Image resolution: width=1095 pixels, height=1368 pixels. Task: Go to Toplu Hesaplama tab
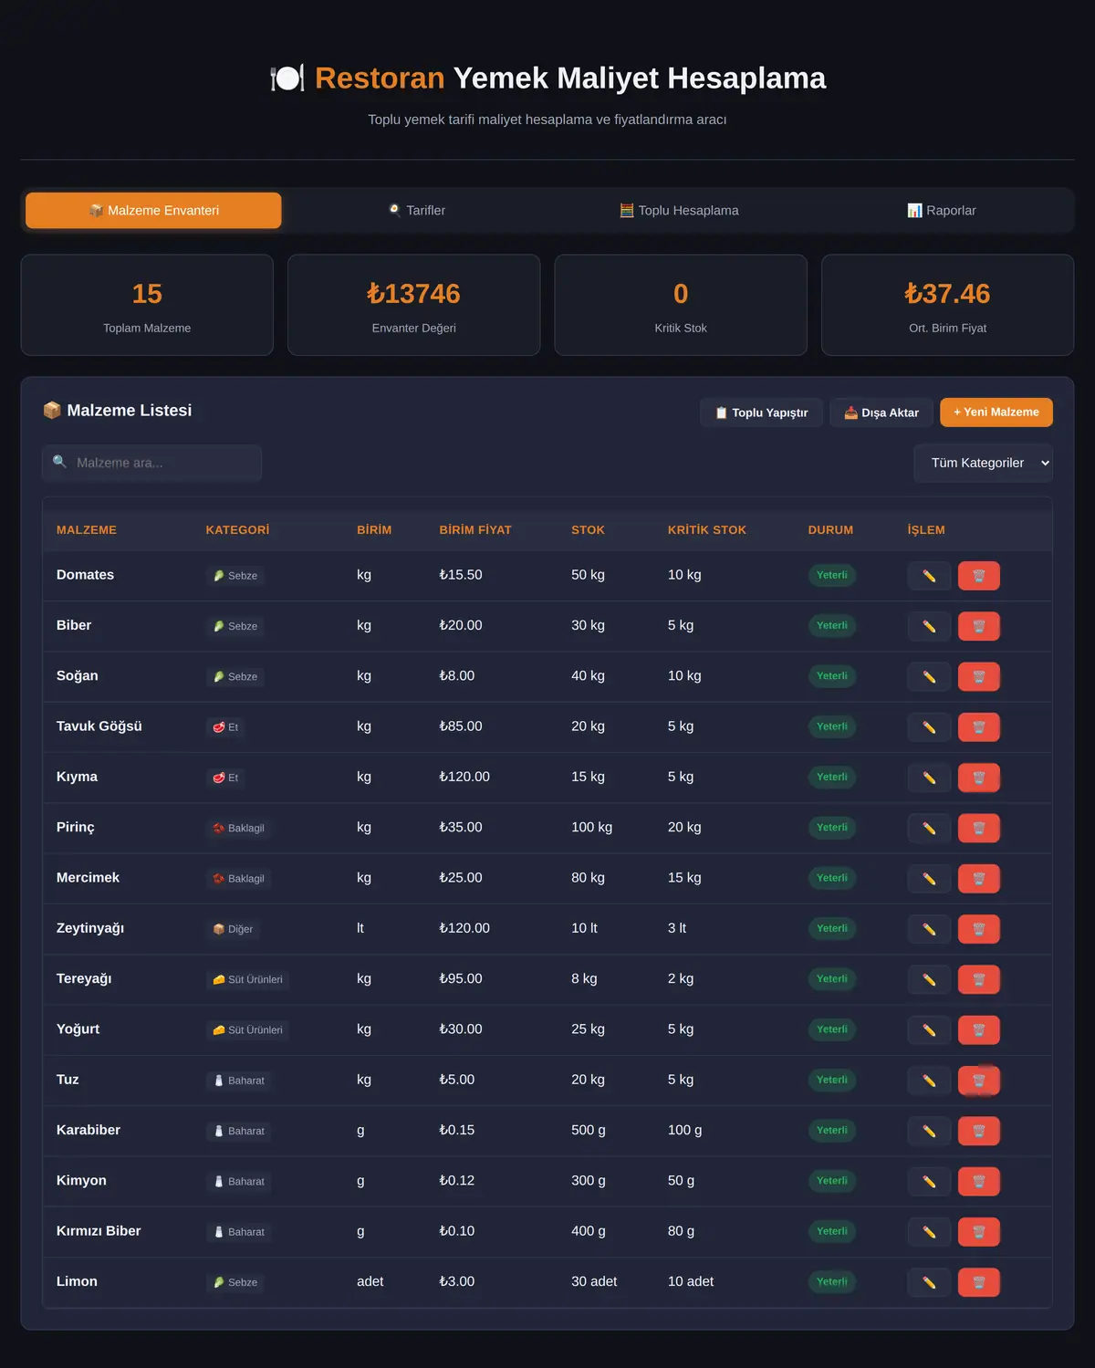(679, 210)
